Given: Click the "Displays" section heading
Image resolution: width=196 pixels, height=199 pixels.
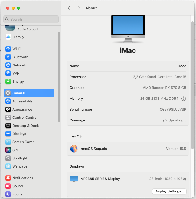Looking at the screenshot, I should coord(77,166).
